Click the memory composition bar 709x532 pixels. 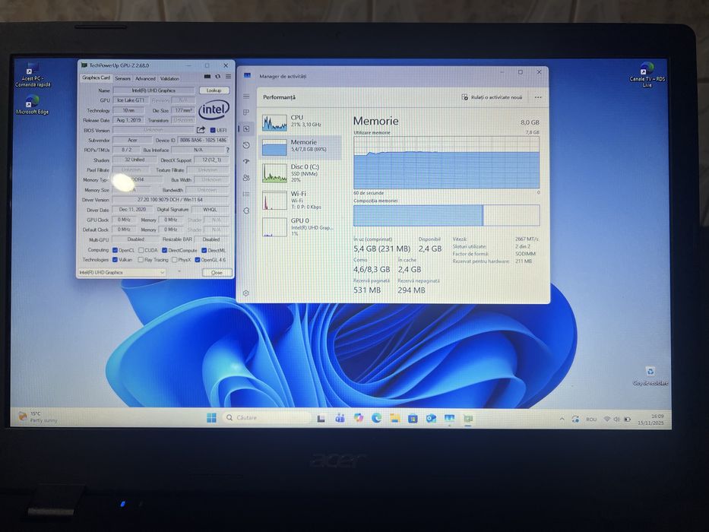446,215
